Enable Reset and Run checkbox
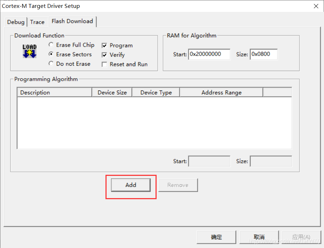Screen dimensions: 324x248 (104, 65)
